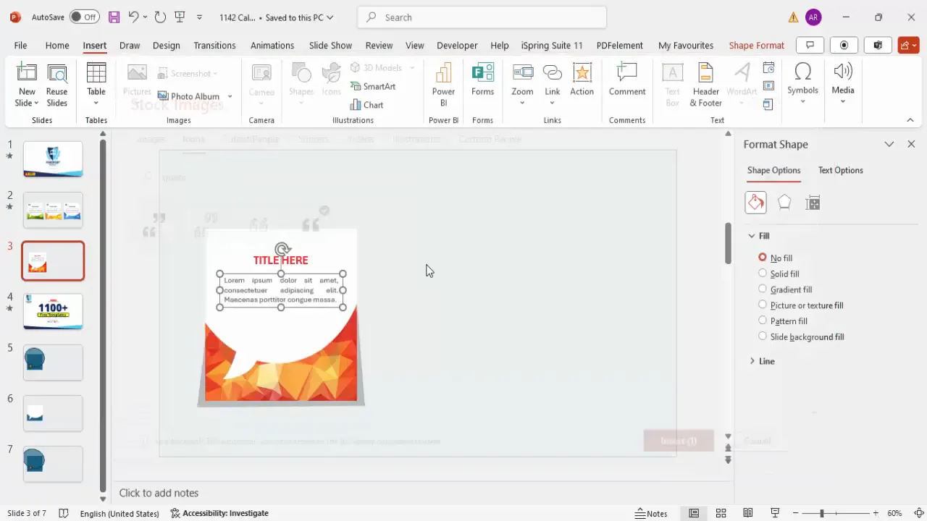Fit slide to current window
Viewport: 927px width, 521px height.
pyautogui.click(x=919, y=513)
